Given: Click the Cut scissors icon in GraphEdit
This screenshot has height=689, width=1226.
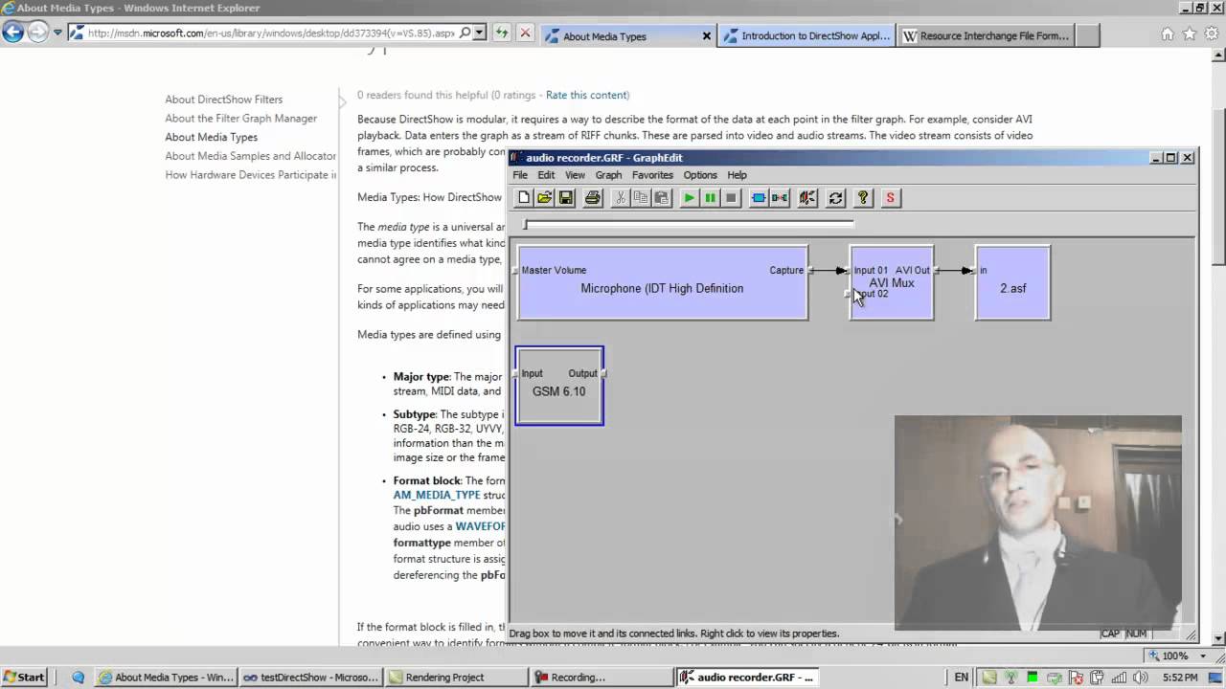Looking at the screenshot, I should [x=620, y=198].
